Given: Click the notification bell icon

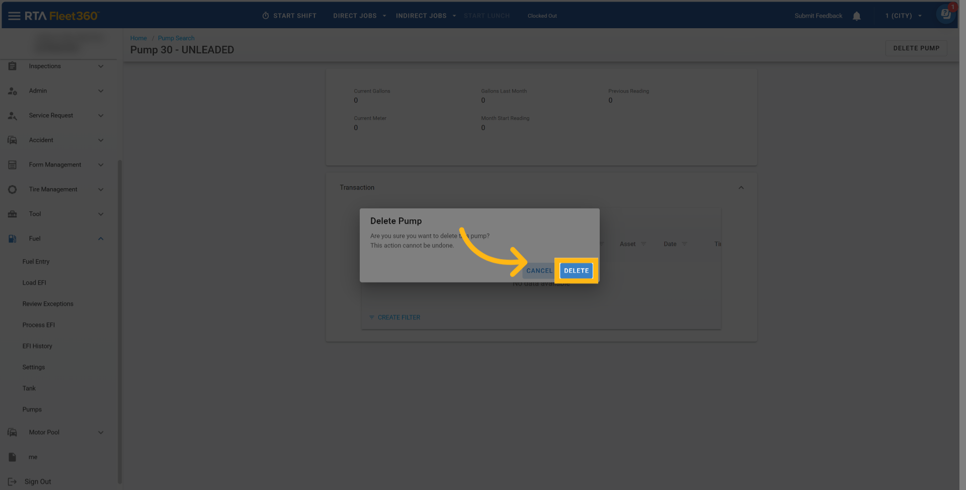Looking at the screenshot, I should tap(856, 16).
